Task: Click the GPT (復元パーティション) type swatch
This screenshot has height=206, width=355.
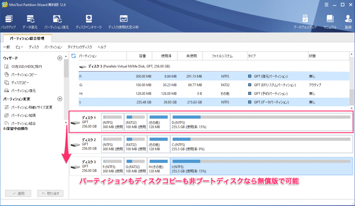Action: (250, 76)
